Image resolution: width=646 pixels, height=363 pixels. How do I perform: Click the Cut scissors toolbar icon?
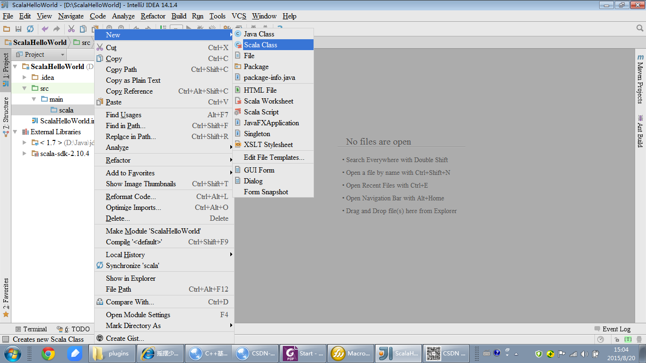coord(71,29)
